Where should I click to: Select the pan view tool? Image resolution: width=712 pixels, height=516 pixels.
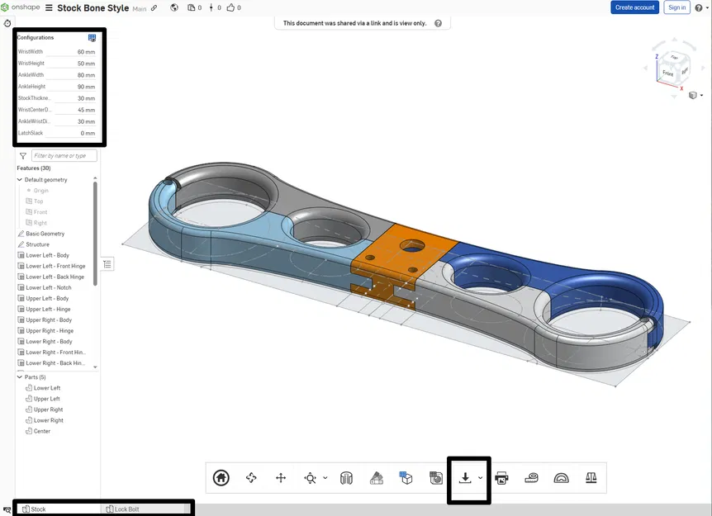pos(281,478)
